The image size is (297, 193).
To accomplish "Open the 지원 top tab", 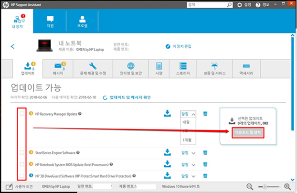I will 50,21.
